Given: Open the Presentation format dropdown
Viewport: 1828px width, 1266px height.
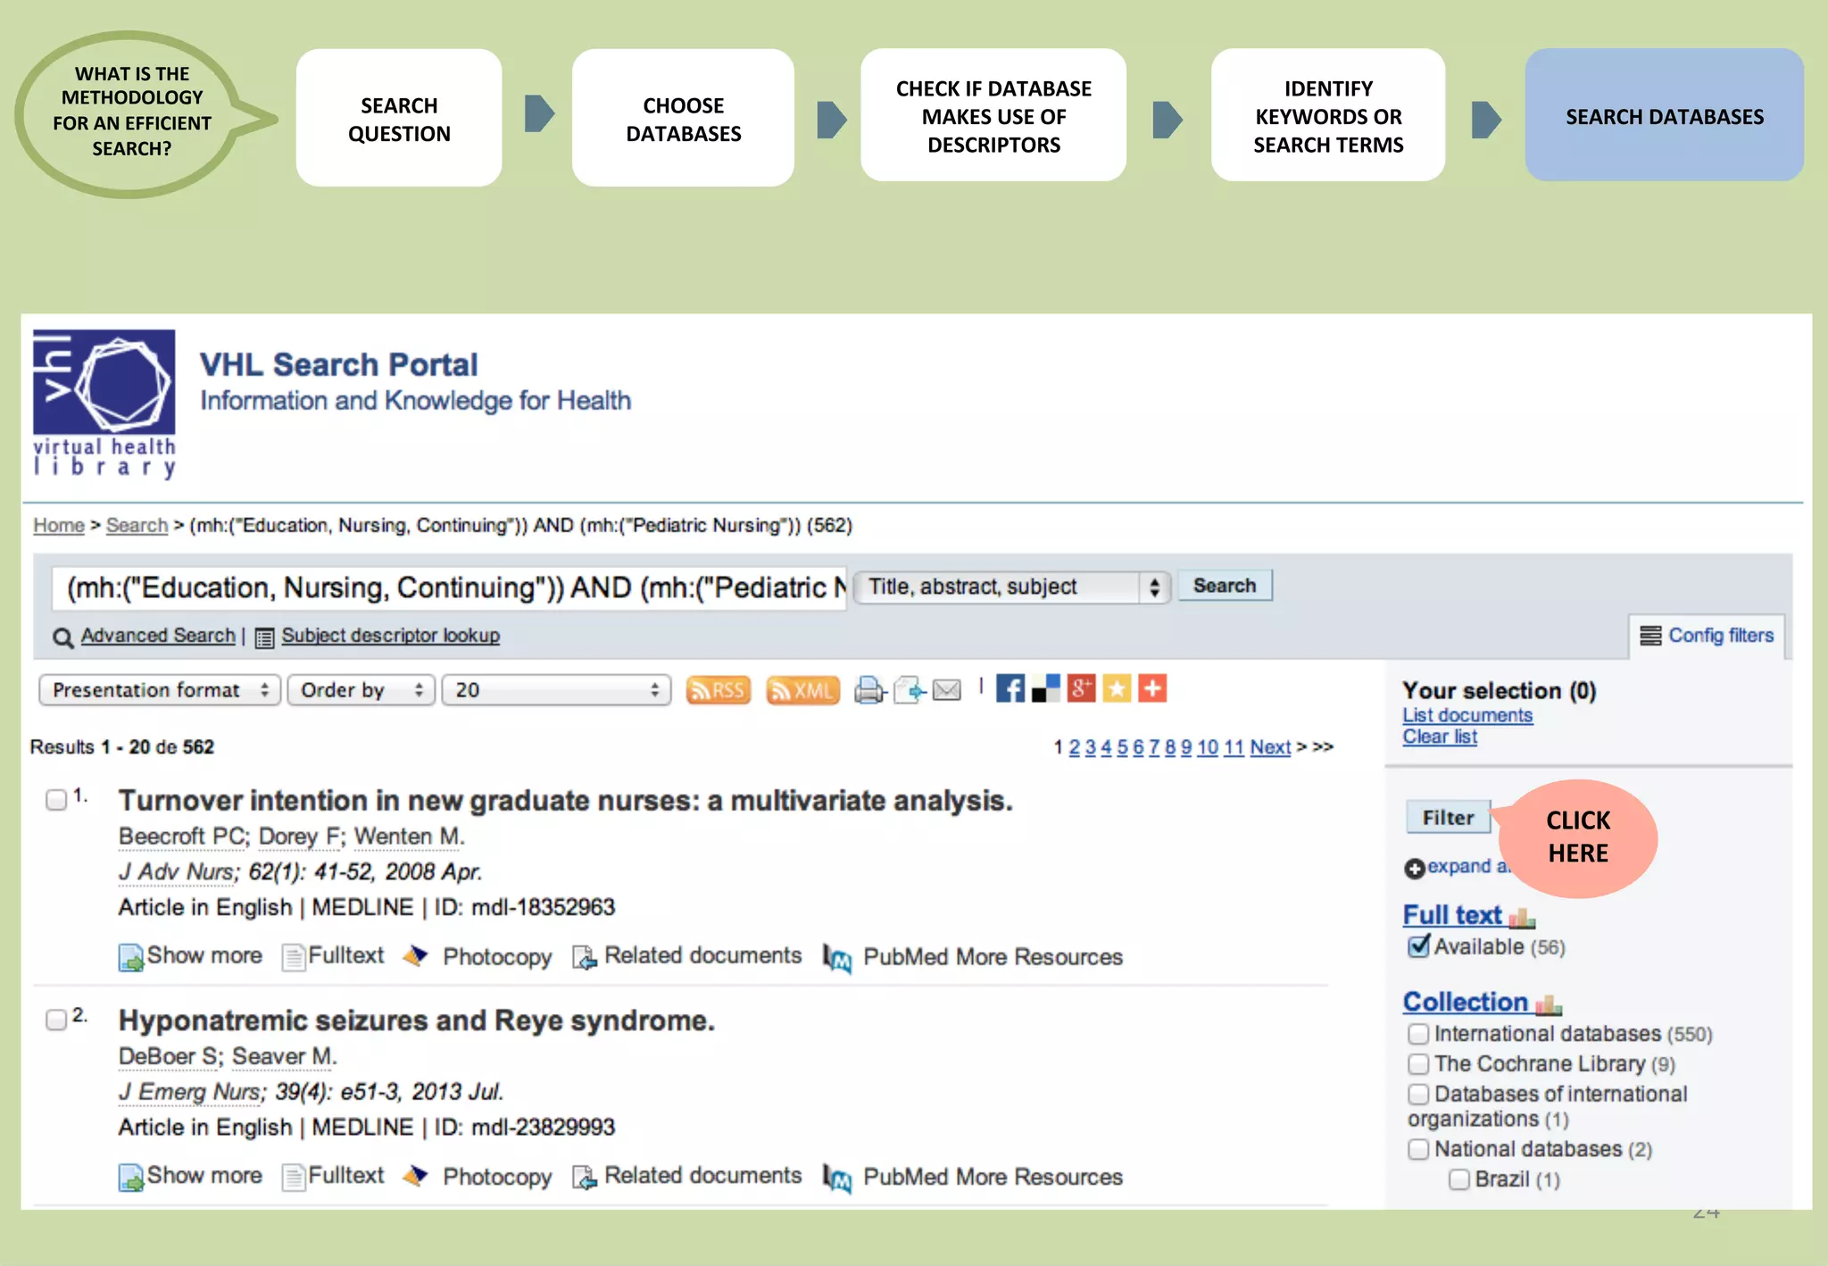Looking at the screenshot, I should point(160,690).
